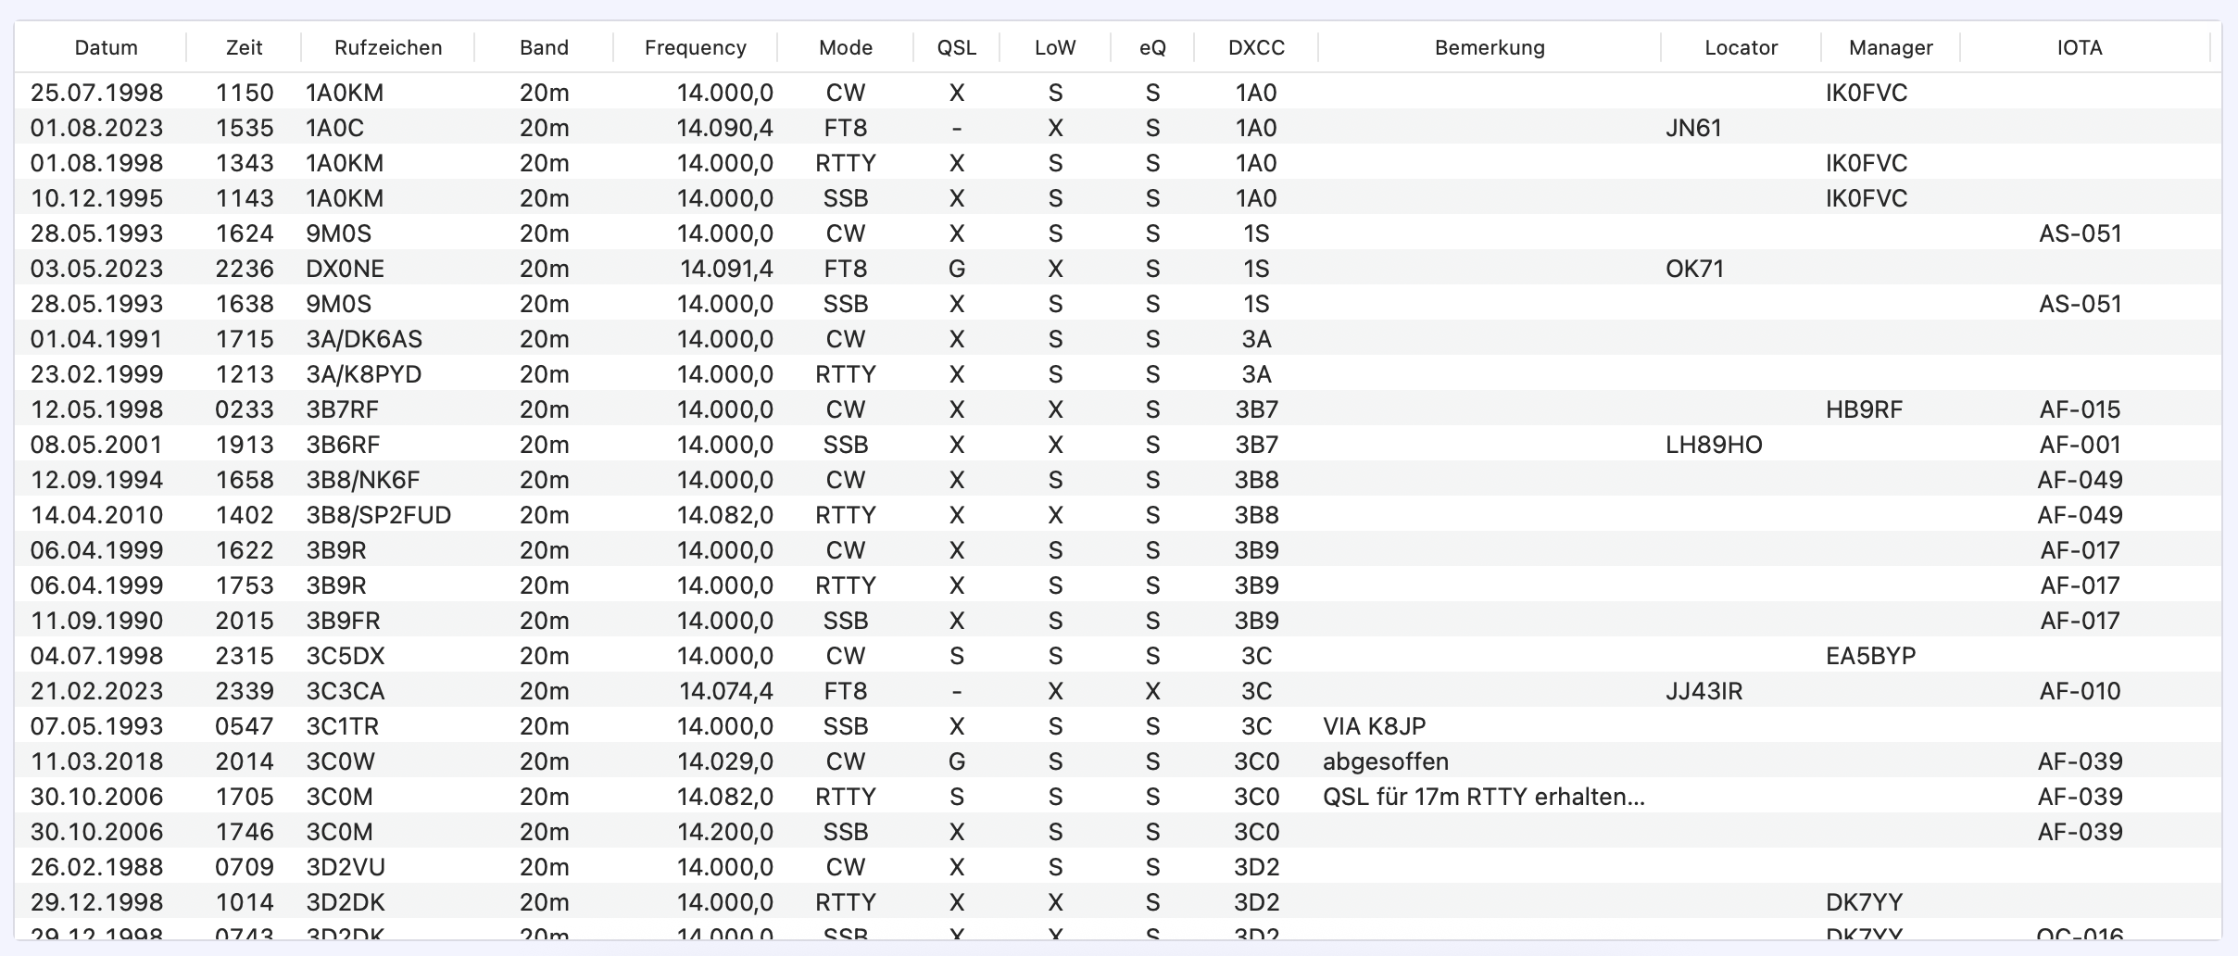Screen dimensions: 2238x956
Task: Click the Mode column header
Action: click(x=845, y=47)
